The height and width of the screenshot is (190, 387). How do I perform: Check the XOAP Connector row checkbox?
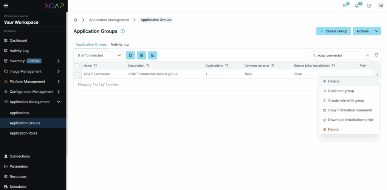[78, 74]
